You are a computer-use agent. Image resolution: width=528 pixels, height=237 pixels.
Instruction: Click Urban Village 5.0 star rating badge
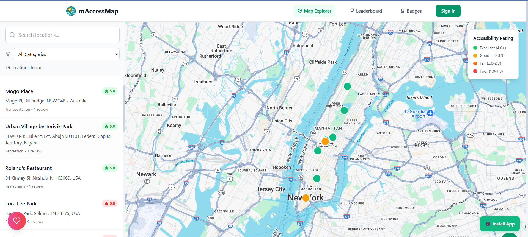pos(110,126)
